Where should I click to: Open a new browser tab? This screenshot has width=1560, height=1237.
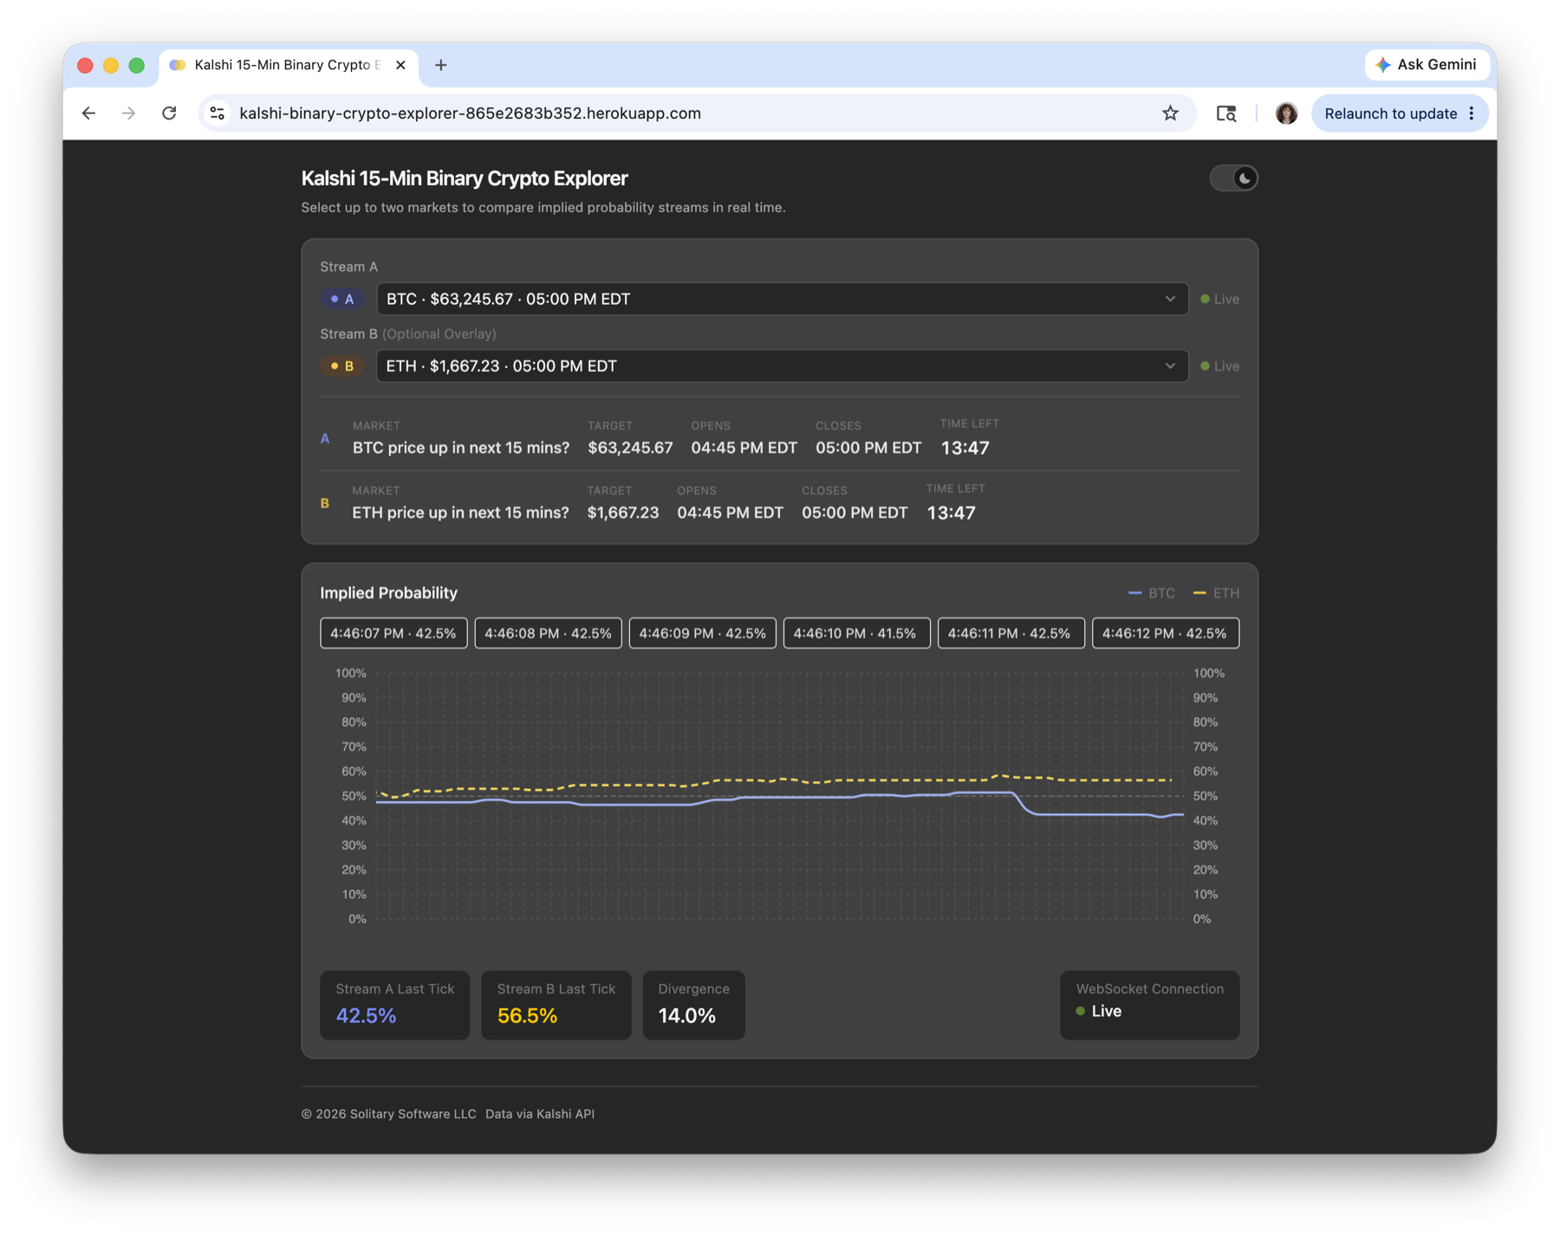click(x=441, y=65)
